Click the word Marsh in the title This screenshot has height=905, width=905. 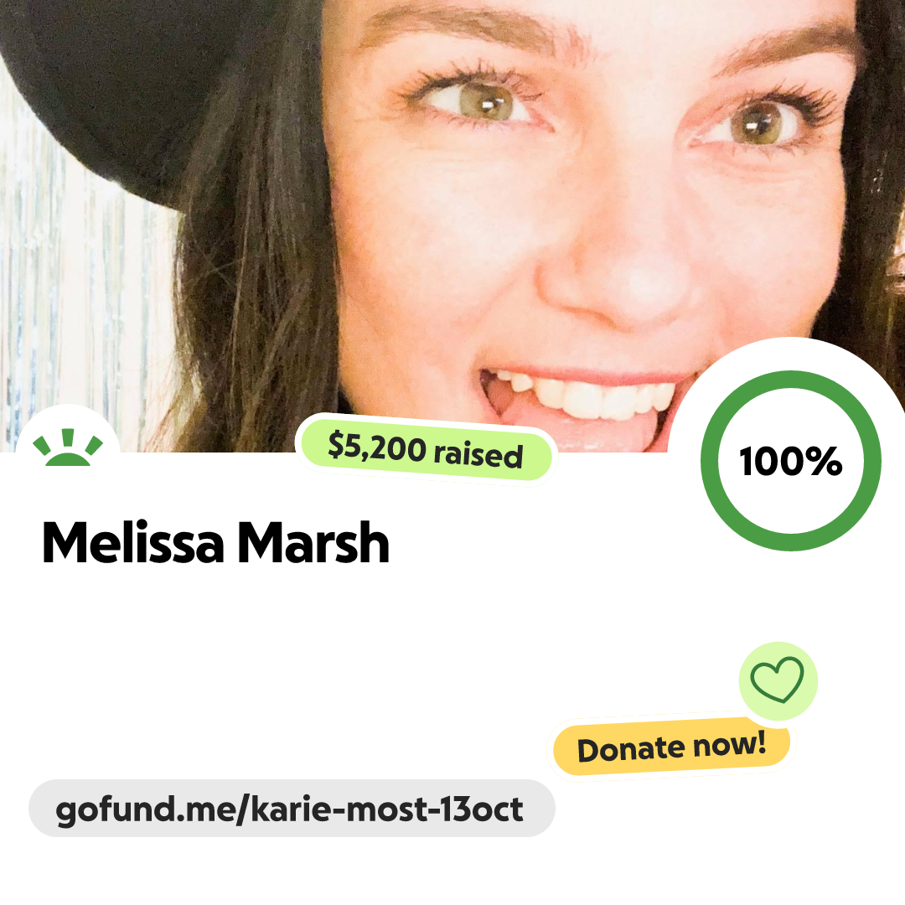tap(314, 542)
